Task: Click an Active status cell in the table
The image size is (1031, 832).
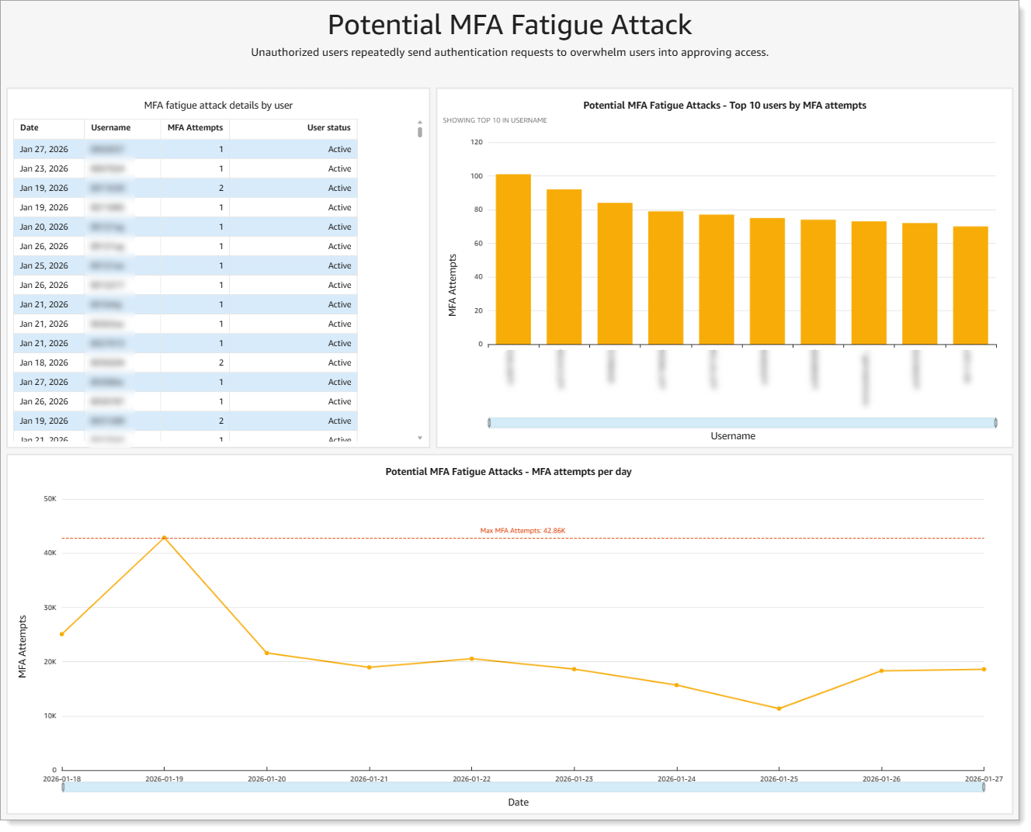Action: pos(339,148)
